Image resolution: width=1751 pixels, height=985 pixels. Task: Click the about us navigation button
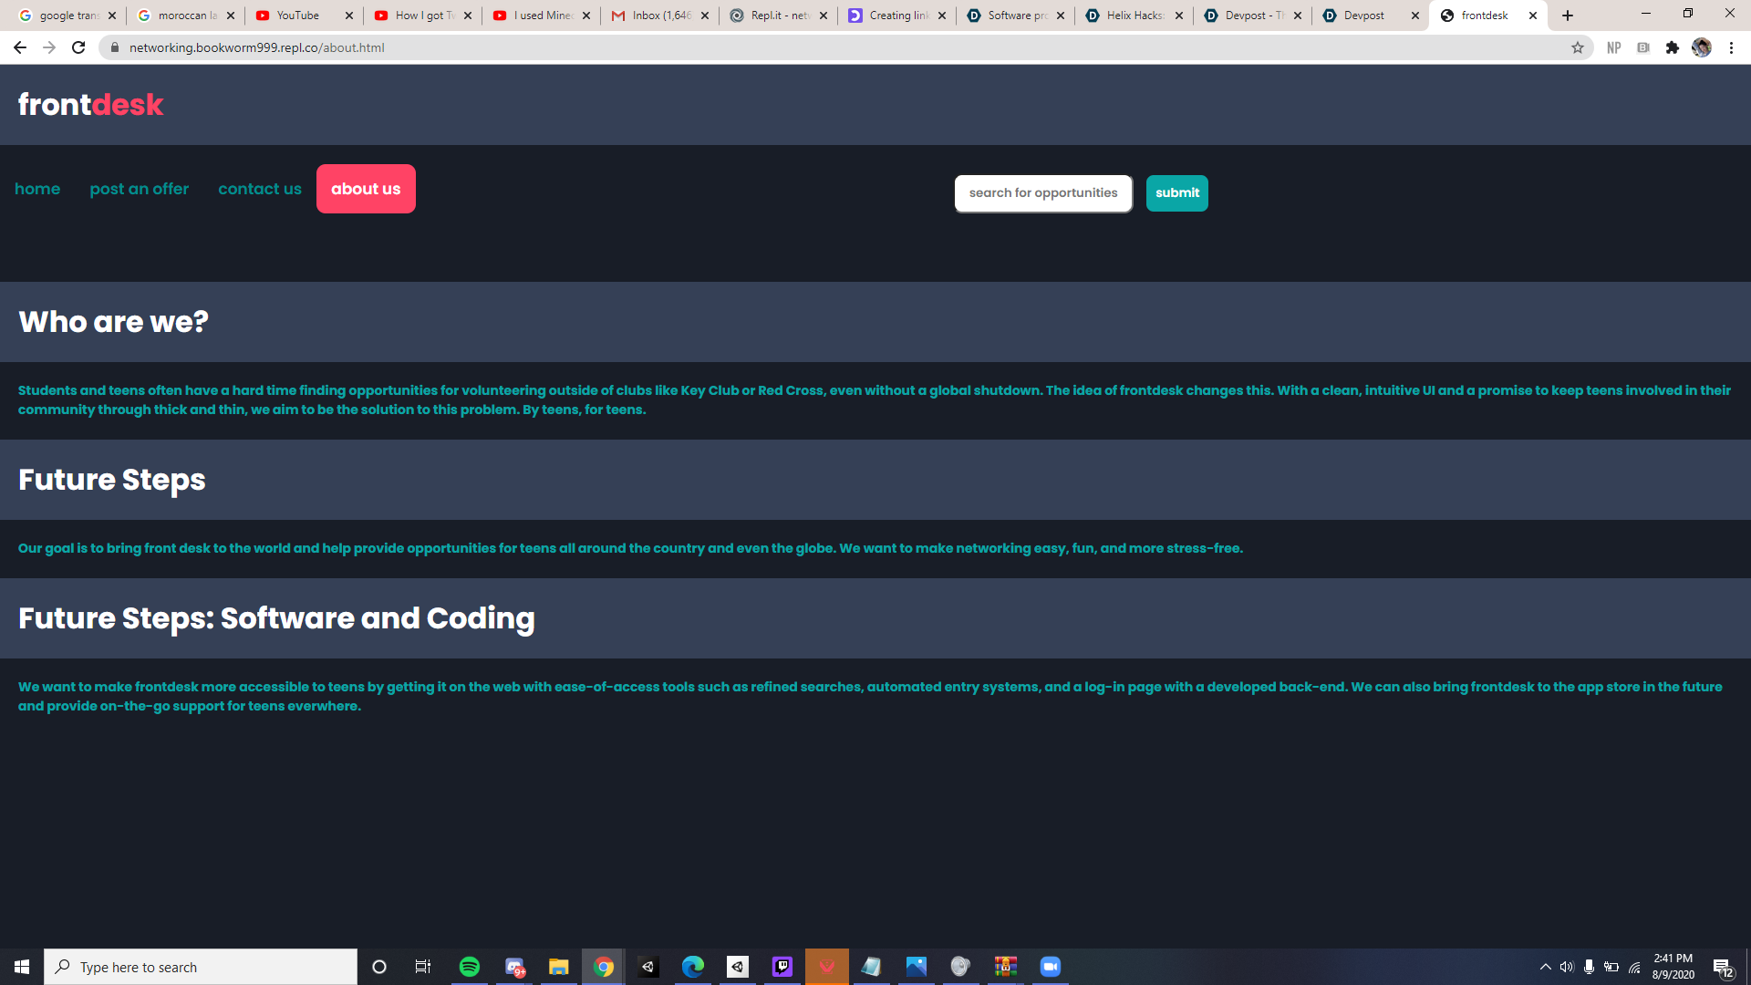click(366, 189)
